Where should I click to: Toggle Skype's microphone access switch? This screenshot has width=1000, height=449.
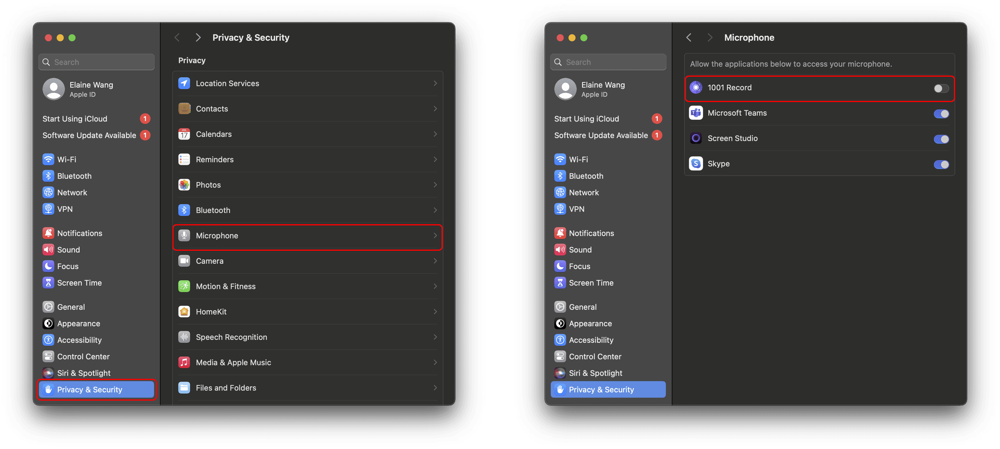point(941,165)
